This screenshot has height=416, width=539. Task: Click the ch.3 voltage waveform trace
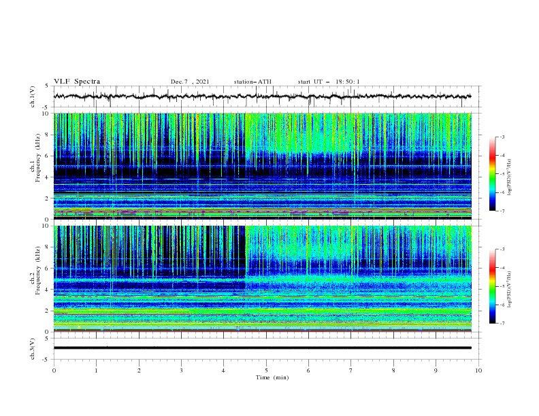click(x=262, y=348)
